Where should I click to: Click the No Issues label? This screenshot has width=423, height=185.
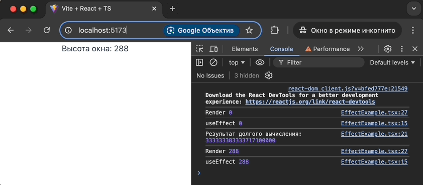210,75
